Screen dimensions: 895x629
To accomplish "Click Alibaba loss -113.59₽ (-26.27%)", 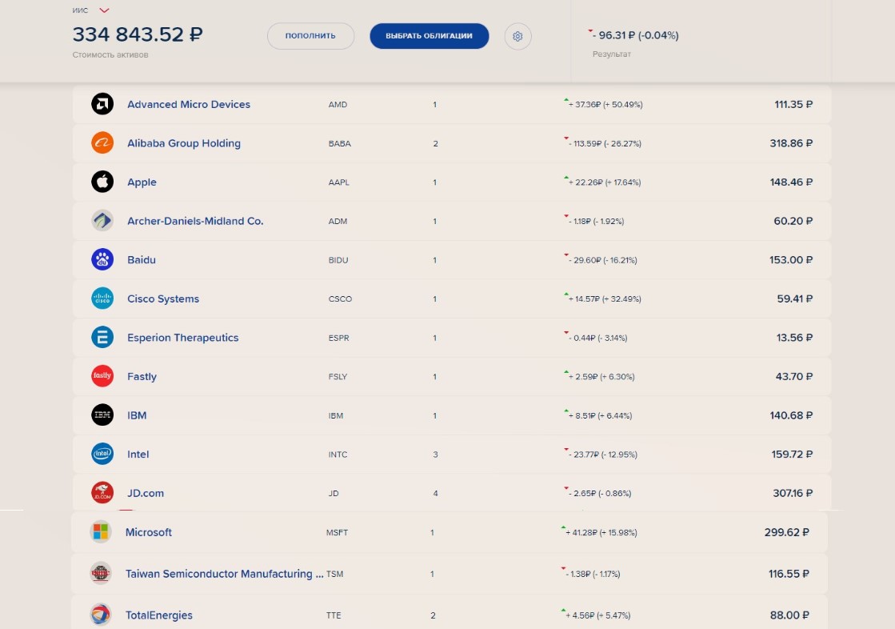I will pyautogui.click(x=605, y=143).
